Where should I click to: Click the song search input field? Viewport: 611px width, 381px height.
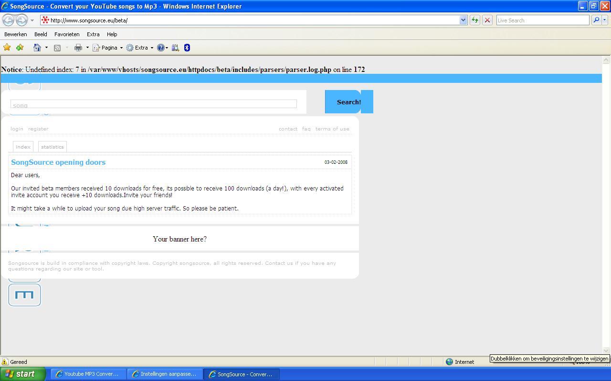154,104
